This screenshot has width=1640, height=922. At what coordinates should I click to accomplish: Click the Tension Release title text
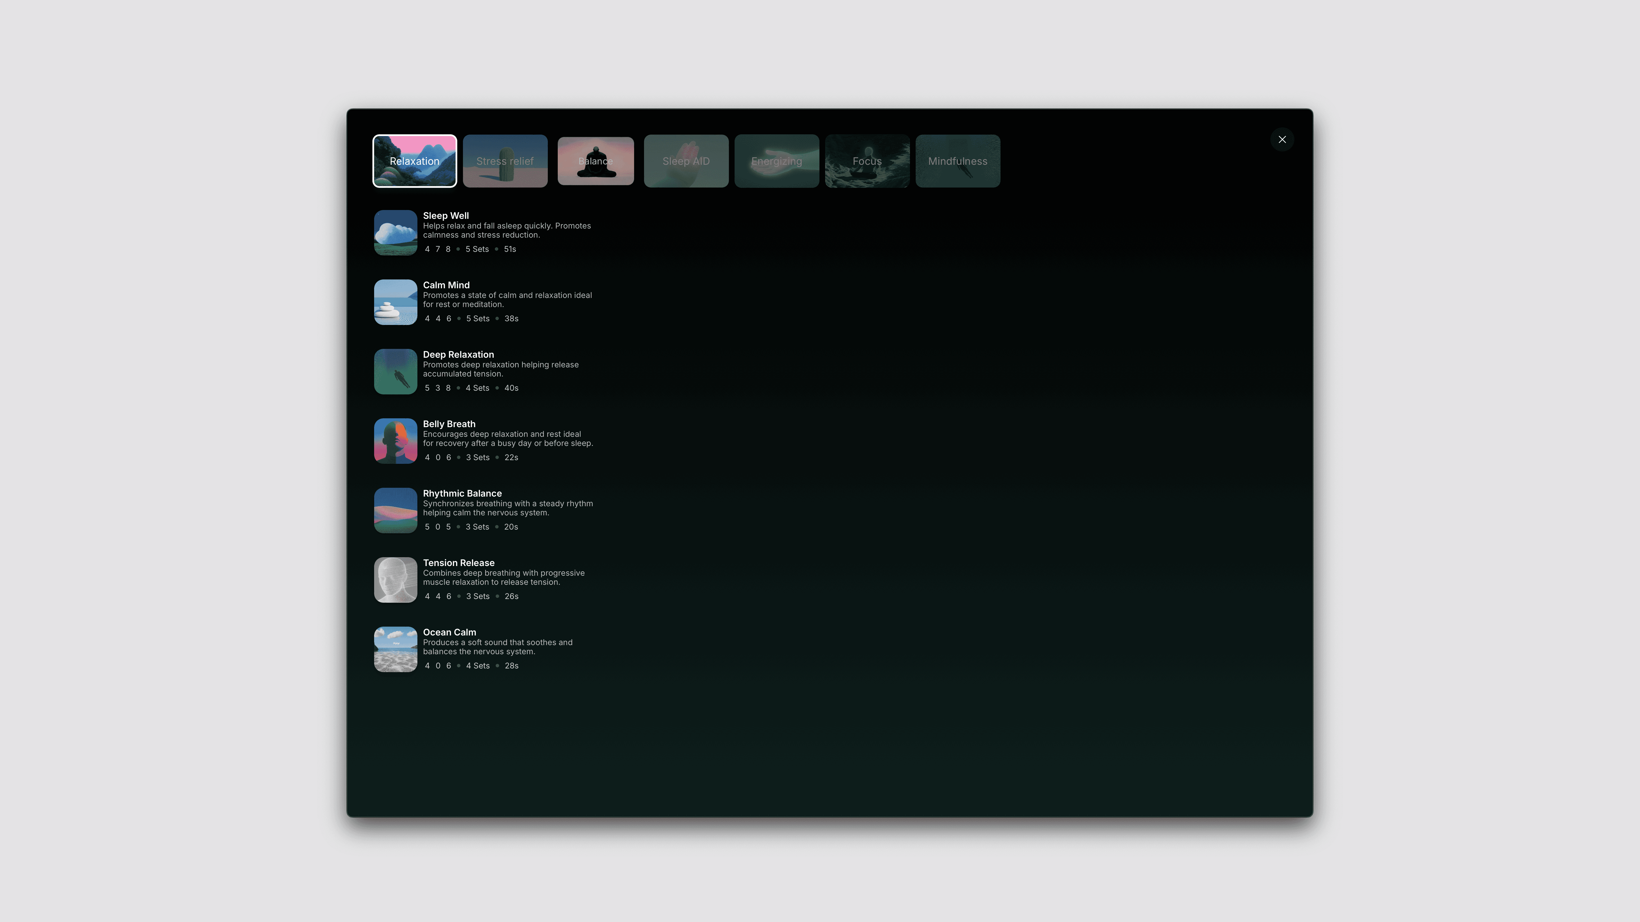click(458, 563)
